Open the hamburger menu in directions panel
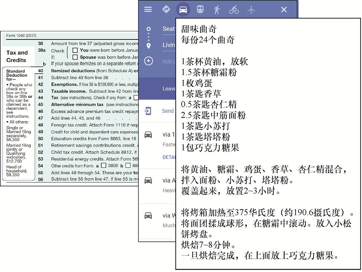 click(x=148, y=10)
